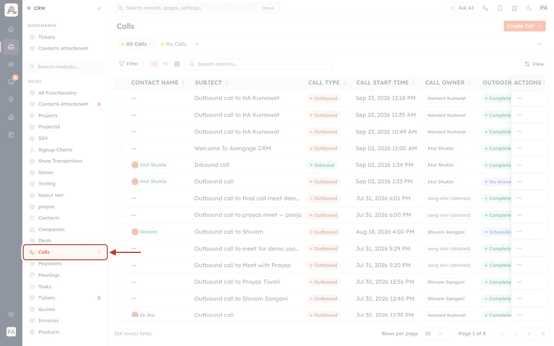Open more options ellipsis beside view tabs
Image resolution: width=554 pixels, height=346 pixels.
click(539, 44)
